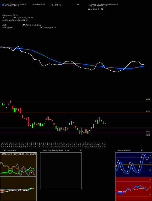The width and height of the screenshot is (152, 201).
Task: Click the empty intraday trading price box
Action: (61, 171)
